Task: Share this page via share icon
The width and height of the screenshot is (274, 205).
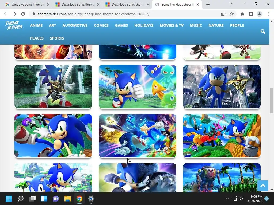Action: pos(223,14)
